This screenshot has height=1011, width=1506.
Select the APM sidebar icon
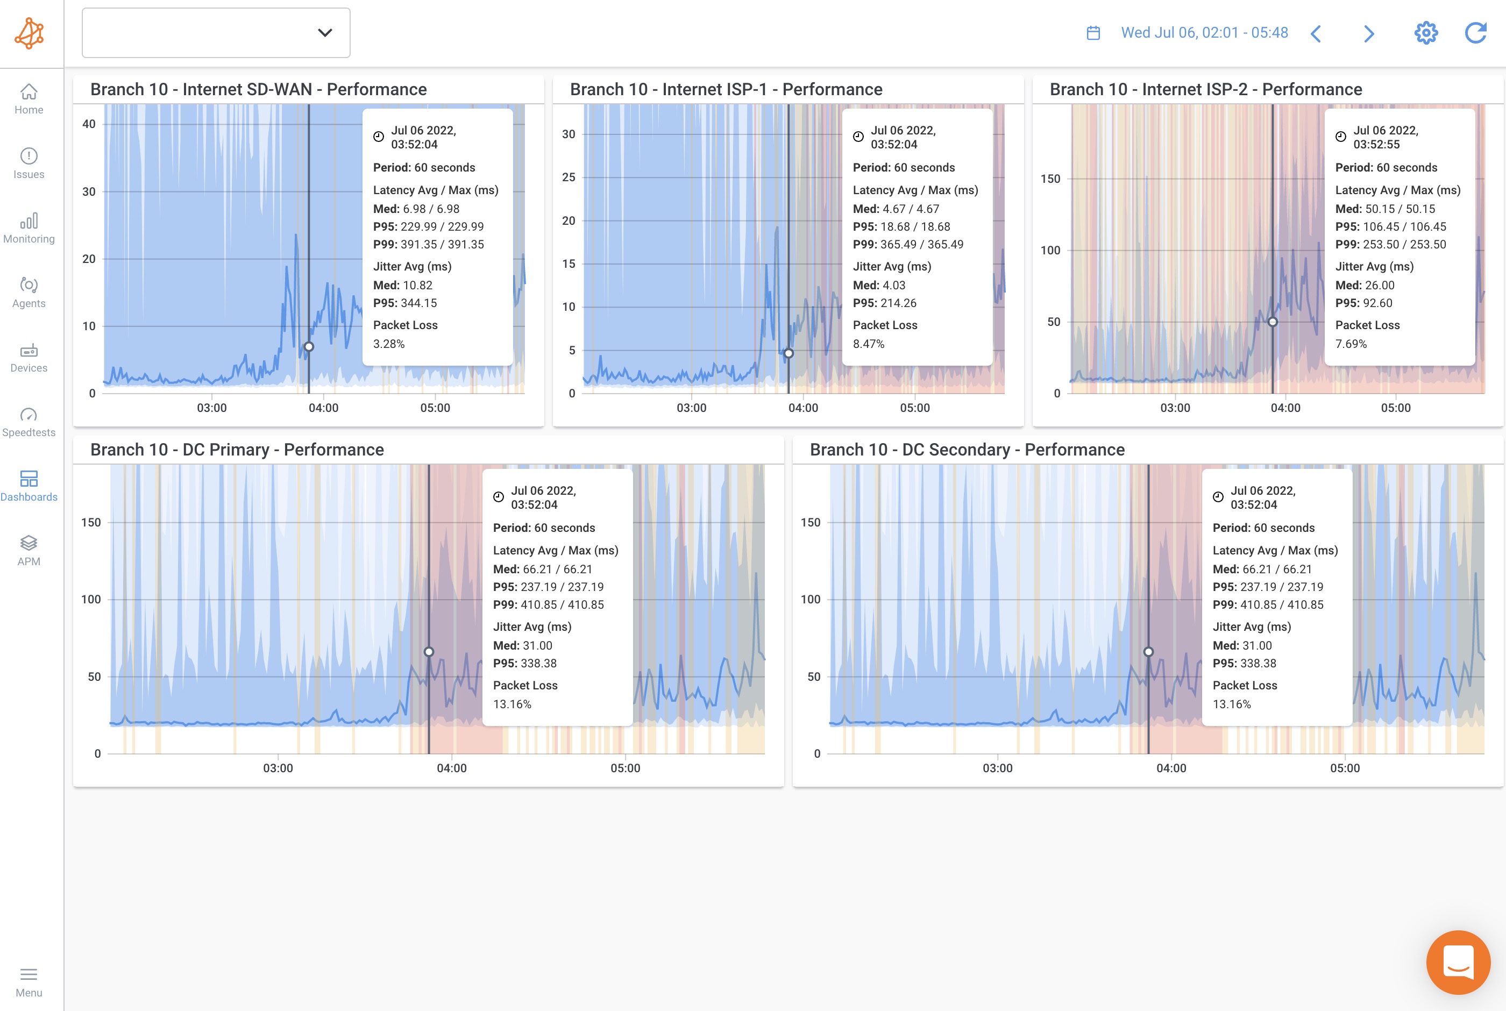click(x=29, y=550)
